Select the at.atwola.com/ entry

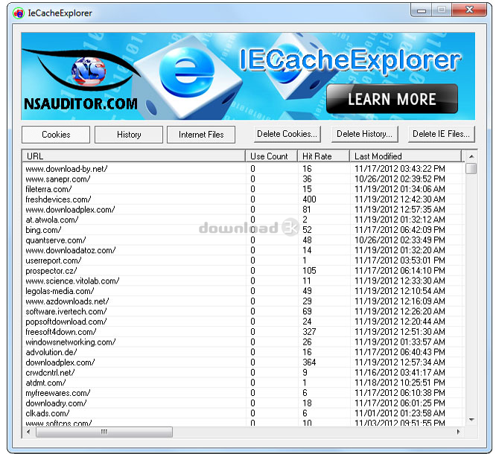coord(244,220)
